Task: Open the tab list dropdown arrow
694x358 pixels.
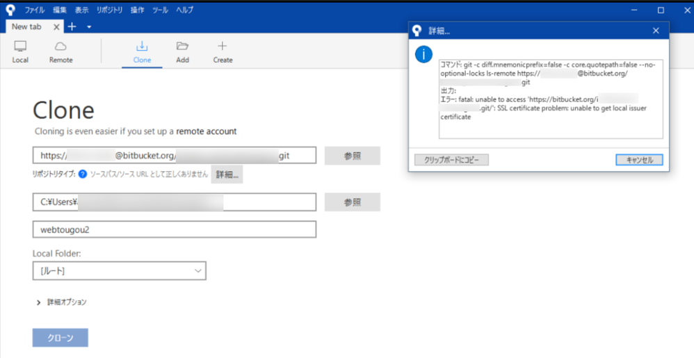Action: pyautogui.click(x=89, y=27)
